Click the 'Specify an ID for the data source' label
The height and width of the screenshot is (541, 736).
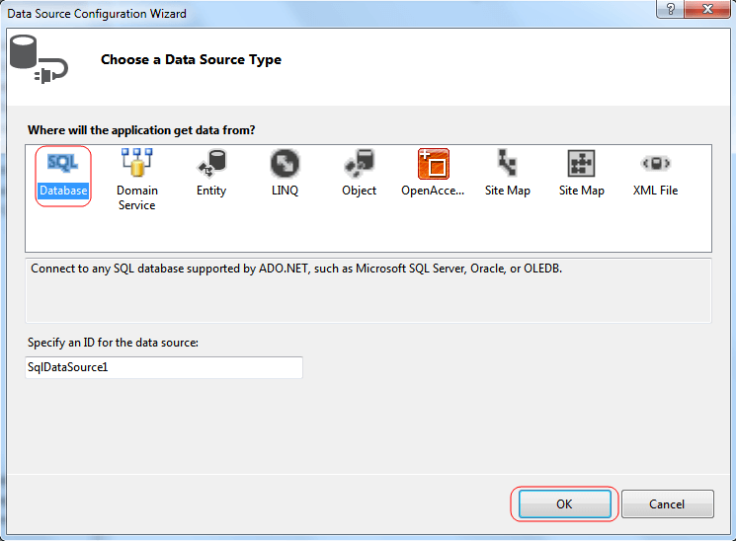tap(114, 343)
